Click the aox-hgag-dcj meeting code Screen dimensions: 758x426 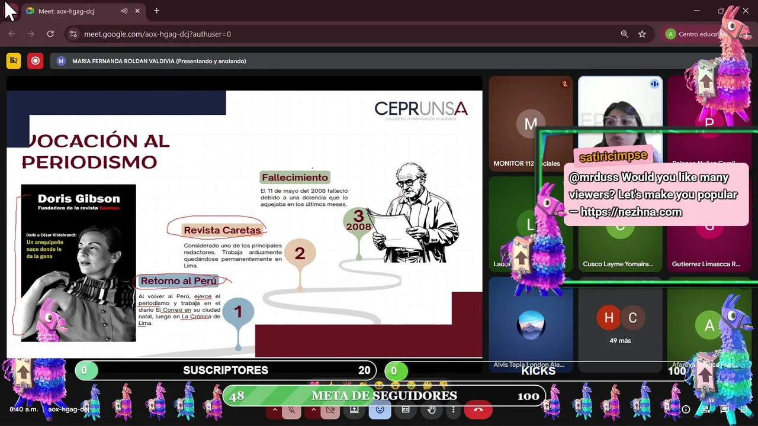click(69, 409)
